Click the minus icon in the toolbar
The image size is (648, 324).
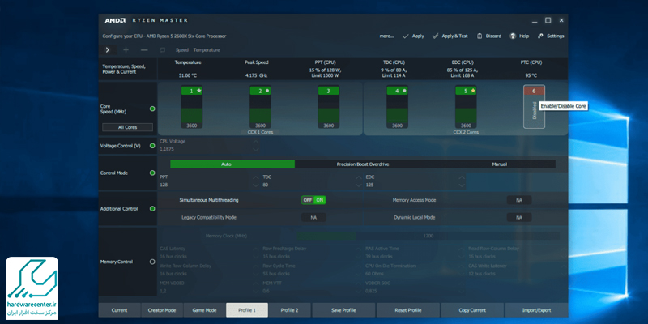(144, 50)
